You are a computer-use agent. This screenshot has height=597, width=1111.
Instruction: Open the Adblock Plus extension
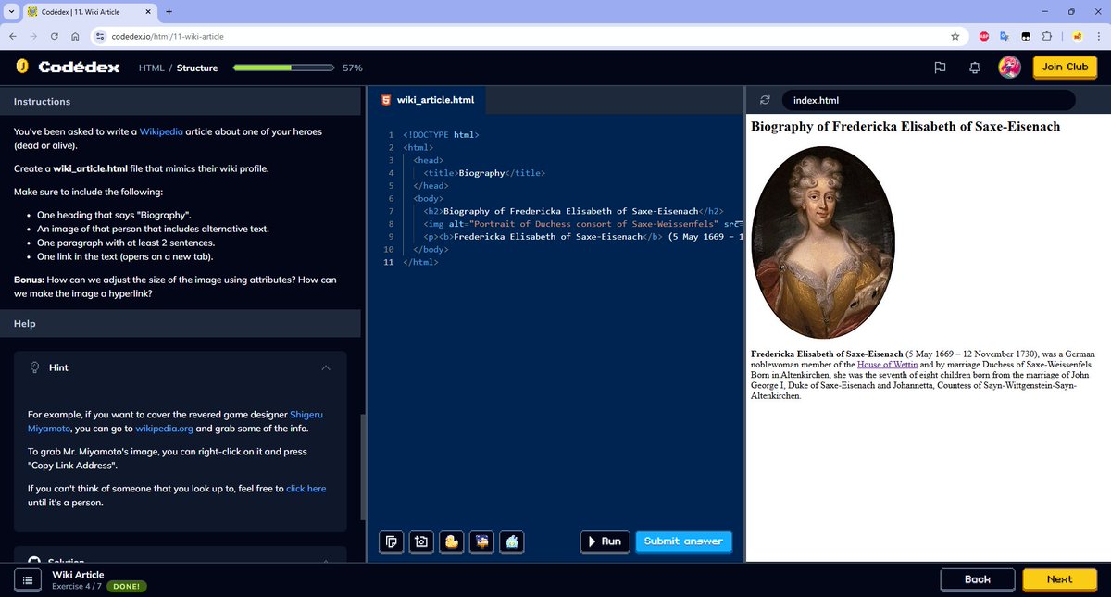[x=985, y=36]
